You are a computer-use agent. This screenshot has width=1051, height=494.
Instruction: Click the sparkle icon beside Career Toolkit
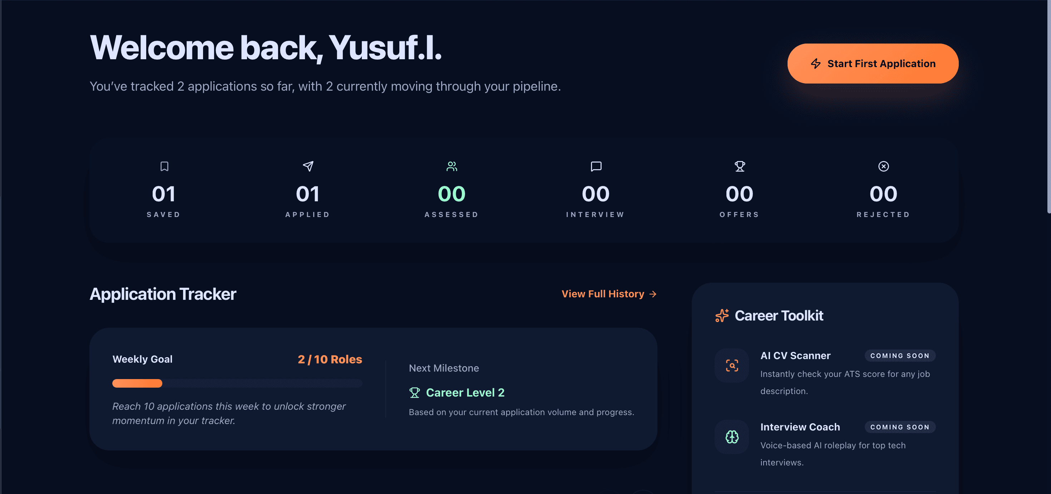(x=722, y=315)
